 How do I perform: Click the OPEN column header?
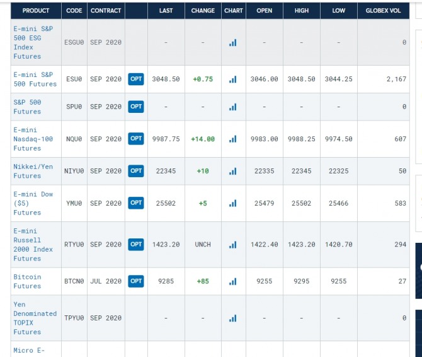coord(265,11)
